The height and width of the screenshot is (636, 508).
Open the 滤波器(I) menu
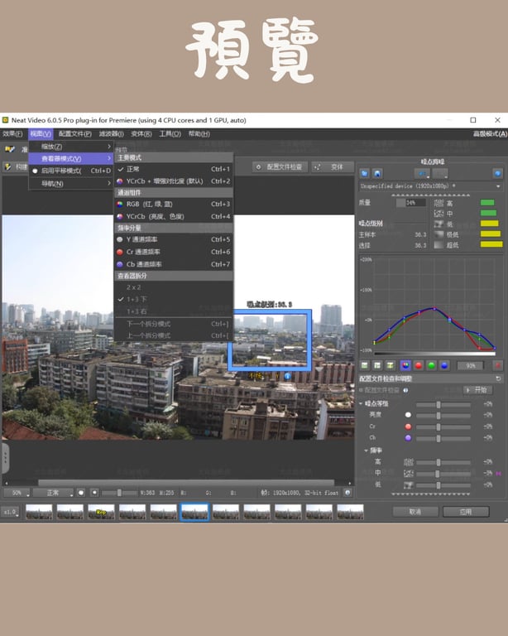tap(112, 134)
